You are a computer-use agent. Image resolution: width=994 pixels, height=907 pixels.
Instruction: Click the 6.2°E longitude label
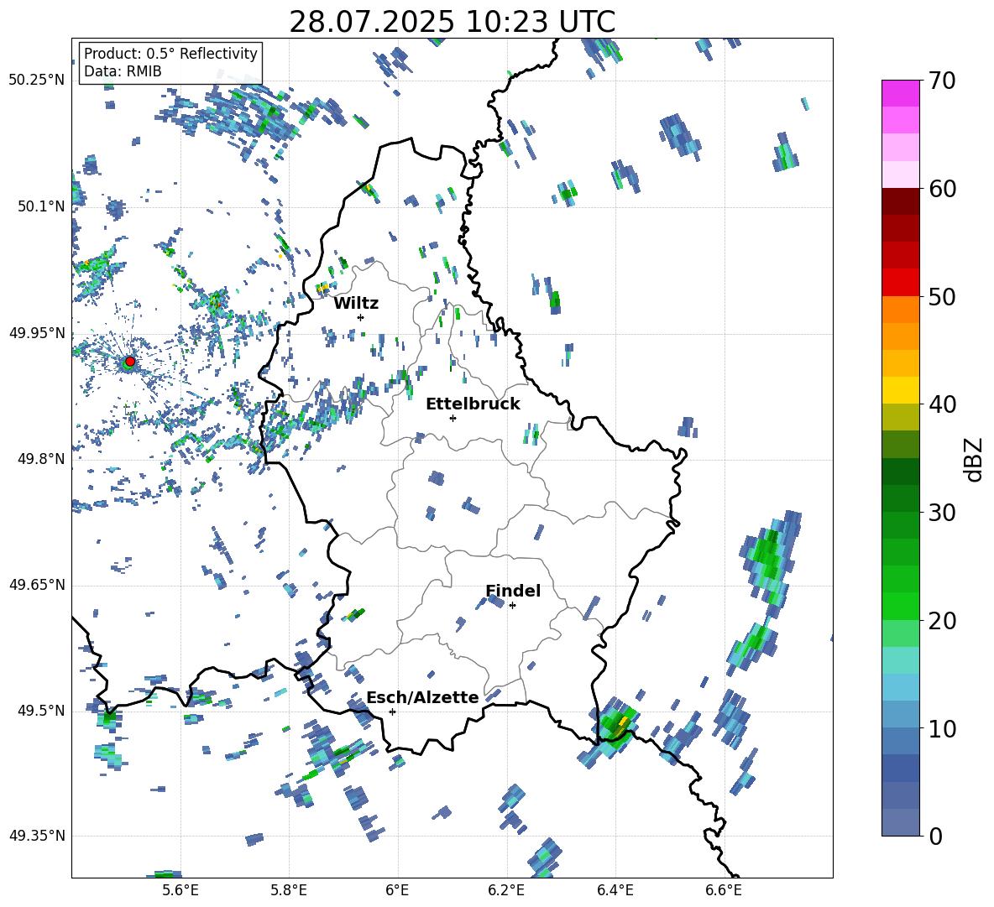506,890
